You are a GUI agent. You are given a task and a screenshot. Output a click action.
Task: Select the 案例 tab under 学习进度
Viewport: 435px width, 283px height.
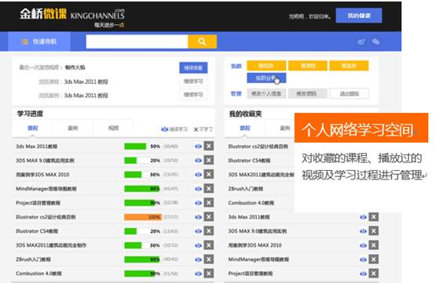(73, 128)
